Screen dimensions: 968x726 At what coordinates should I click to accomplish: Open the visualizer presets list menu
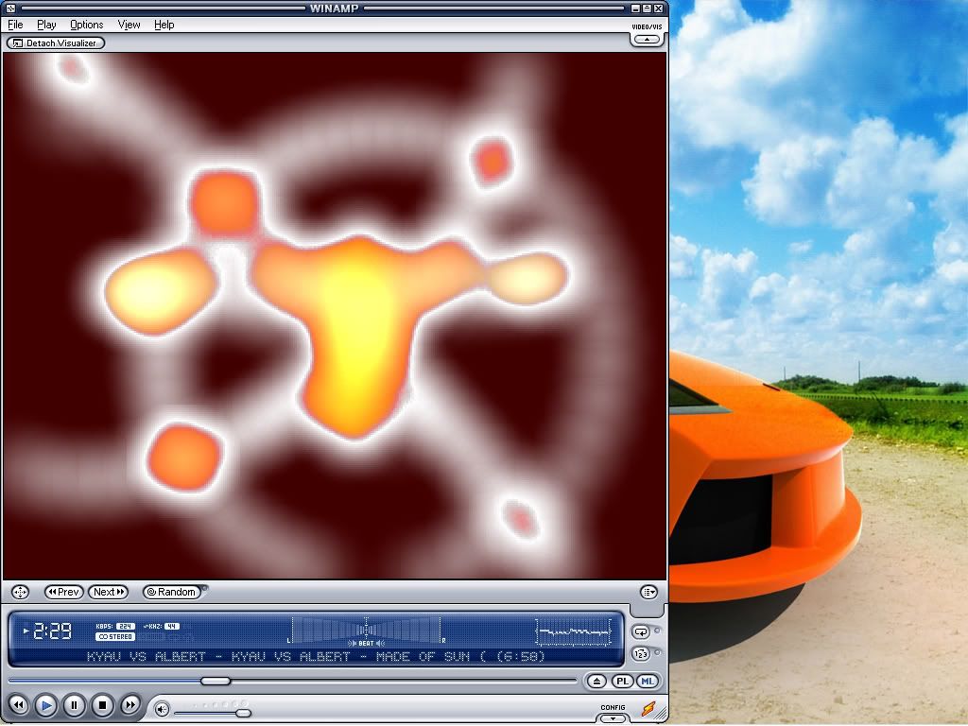click(x=648, y=593)
